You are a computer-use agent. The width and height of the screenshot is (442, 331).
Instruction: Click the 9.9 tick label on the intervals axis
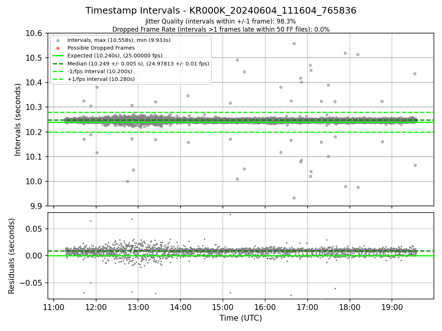coord(36,206)
